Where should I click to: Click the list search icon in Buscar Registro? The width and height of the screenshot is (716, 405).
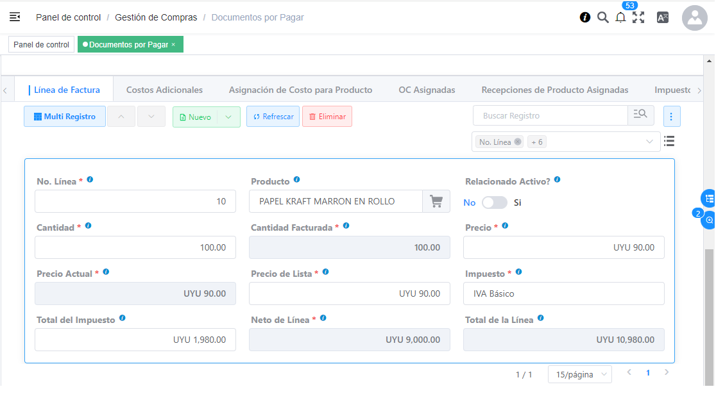[640, 116]
